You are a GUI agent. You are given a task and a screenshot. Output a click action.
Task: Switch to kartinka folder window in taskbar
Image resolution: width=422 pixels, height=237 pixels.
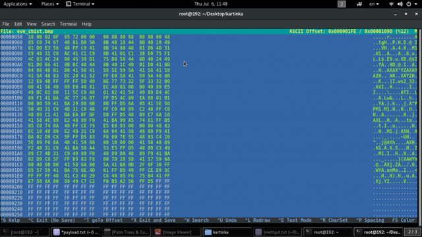click(227, 232)
